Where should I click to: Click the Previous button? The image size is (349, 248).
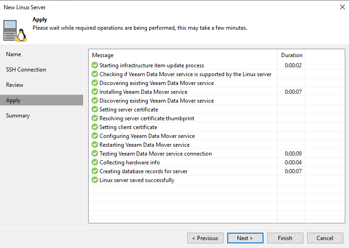pyautogui.click(x=205, y=238)
